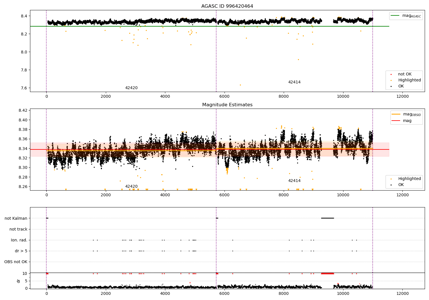Click the 'Magnitude Estimates' title
The height and width of the screenshot is (300, 429).
pyautogui.click(x=227, y=105)
